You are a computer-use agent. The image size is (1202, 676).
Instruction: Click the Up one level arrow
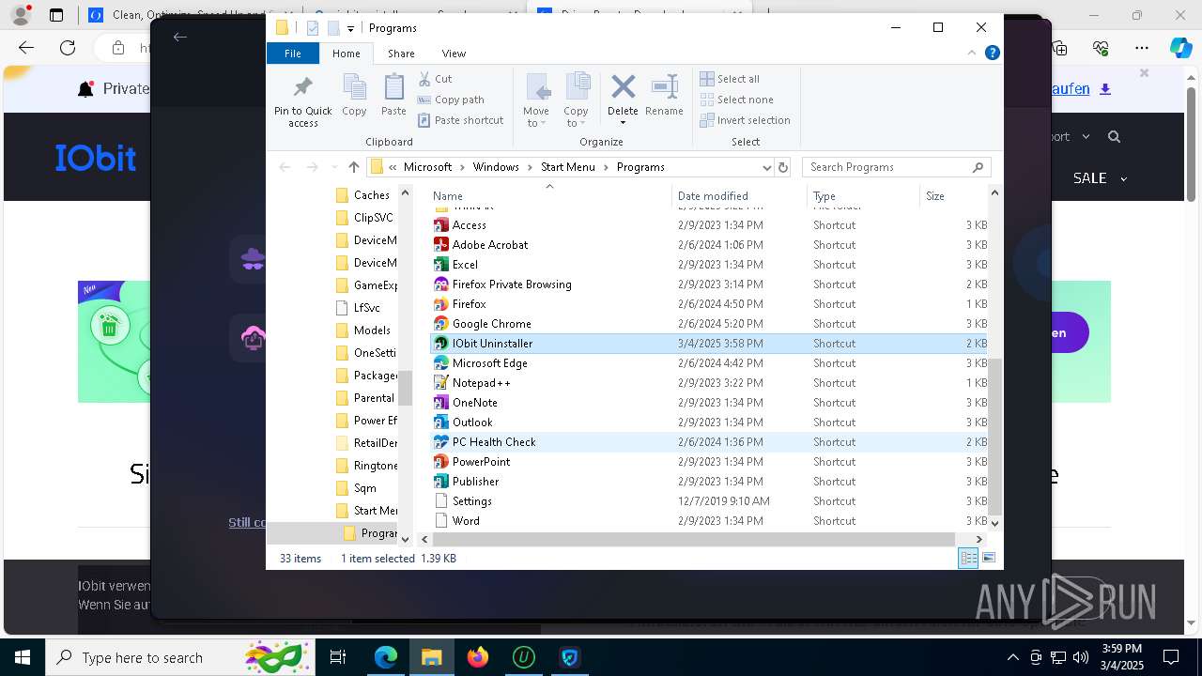[x=353, y=167]
